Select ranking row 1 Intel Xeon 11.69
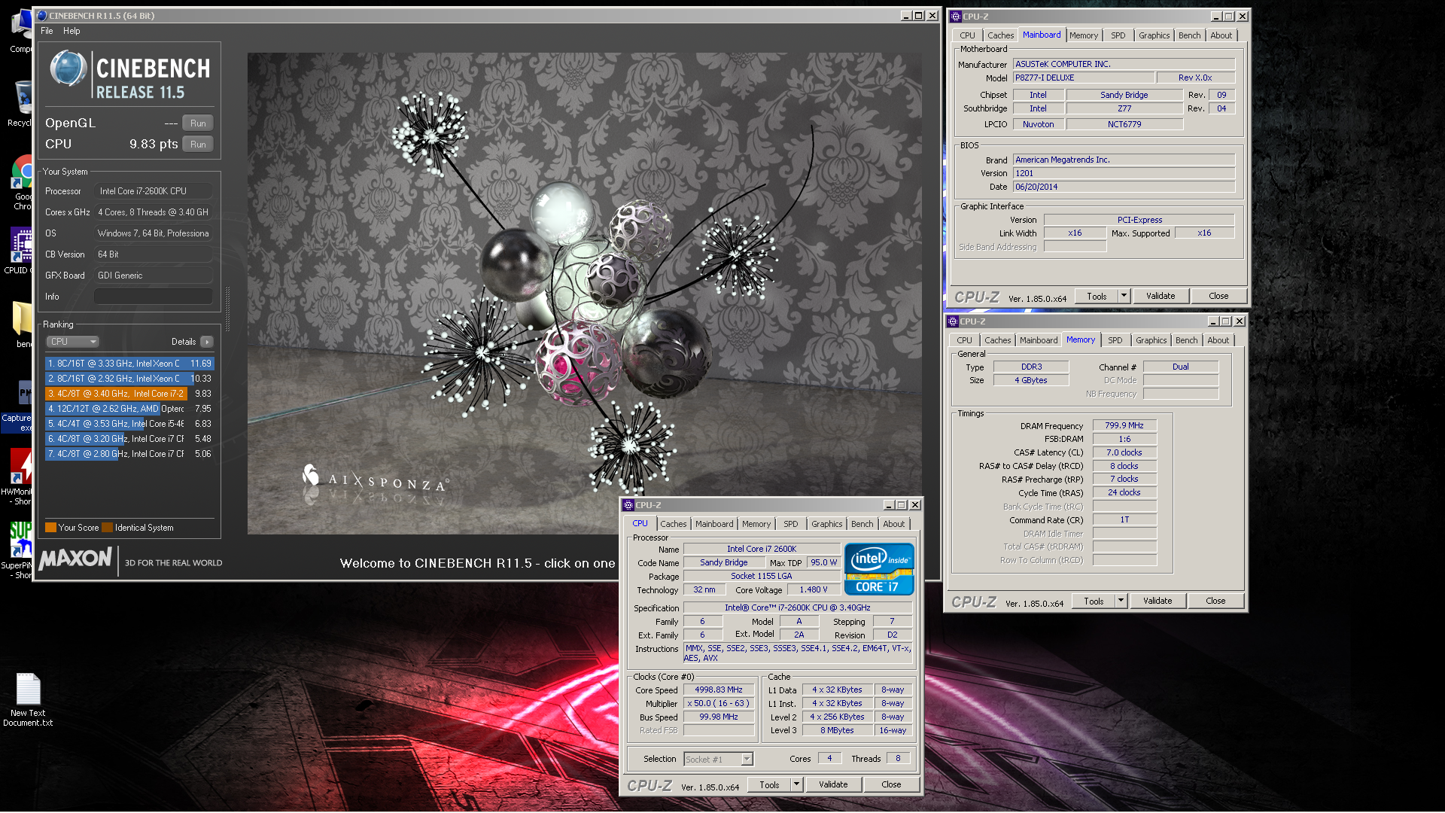 (129, 364)
